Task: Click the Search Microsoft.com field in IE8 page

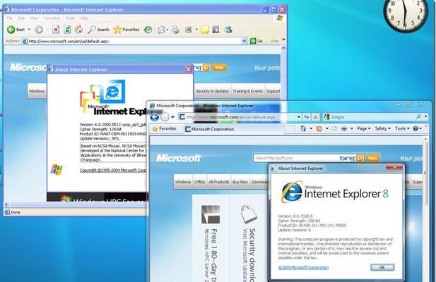Action: 296,158
